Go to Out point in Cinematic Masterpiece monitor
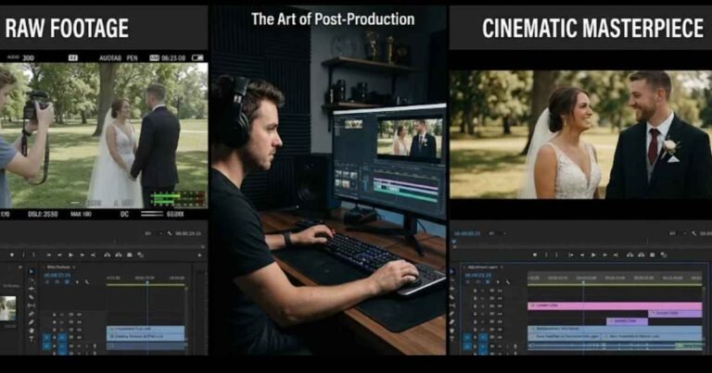Screen dimensions: 712x373 pyautogui.click(x=616, y=255)
